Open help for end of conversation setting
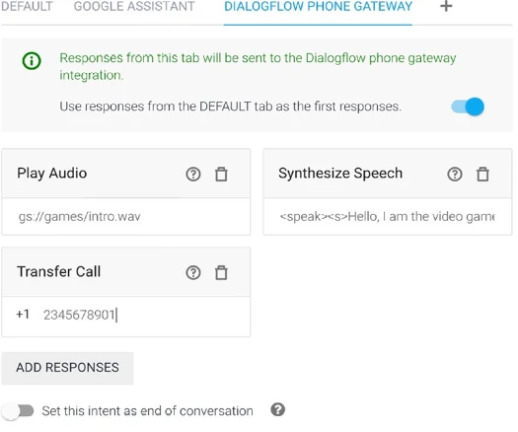518x432 pixels. [278, 410]
